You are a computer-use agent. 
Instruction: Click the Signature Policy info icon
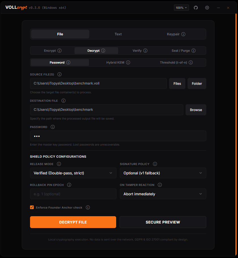click(155, 164)
